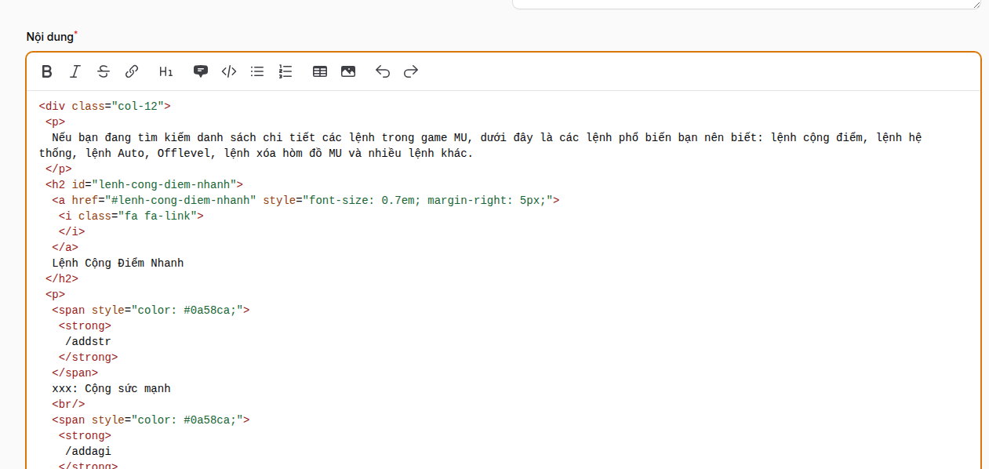Click the "xxx: Cộng sức mạnh" line

tap(111, 388)
